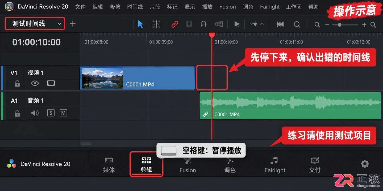
Task: Toggle the lock on video track V1
Action: pos(17,84)
